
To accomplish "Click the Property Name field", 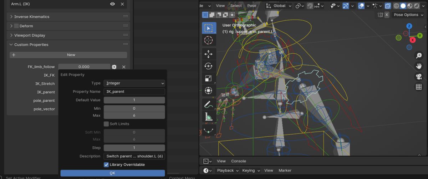I will pyautogui.click(x=134, y=92).
